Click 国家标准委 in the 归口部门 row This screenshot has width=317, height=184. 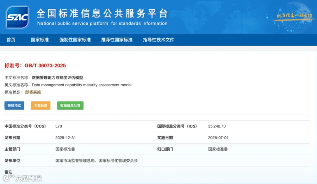(218, 149)
